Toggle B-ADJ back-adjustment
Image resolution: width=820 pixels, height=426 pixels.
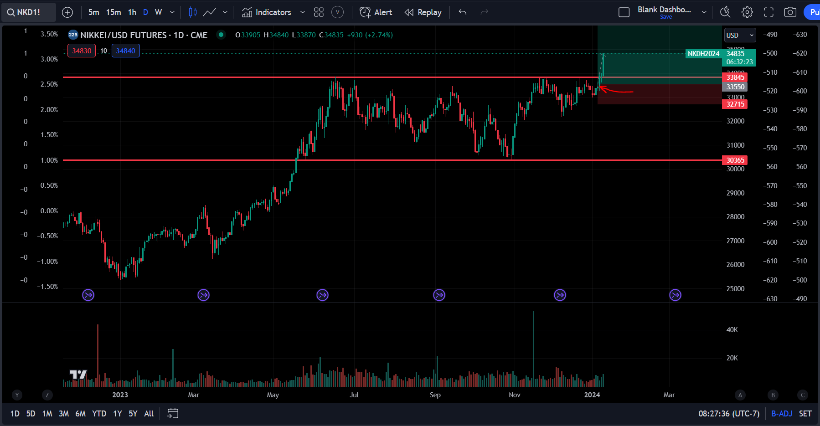click(x=782, y=414)
